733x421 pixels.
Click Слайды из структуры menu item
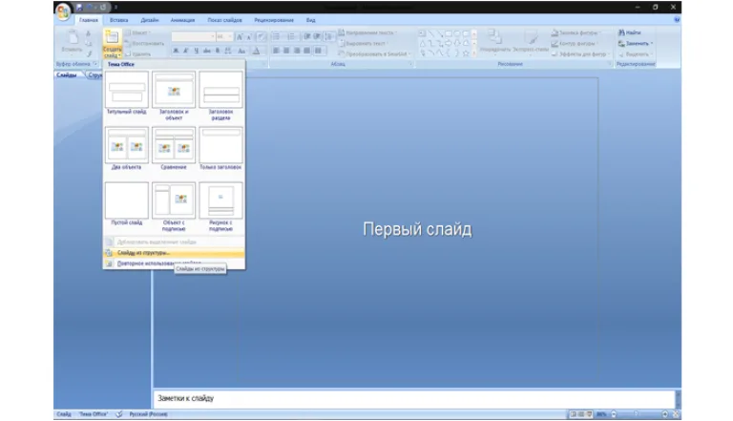point(174,253)
